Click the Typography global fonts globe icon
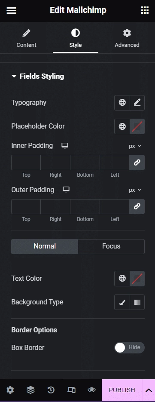Viewport: 155px width, 402px height. [122, 103]
